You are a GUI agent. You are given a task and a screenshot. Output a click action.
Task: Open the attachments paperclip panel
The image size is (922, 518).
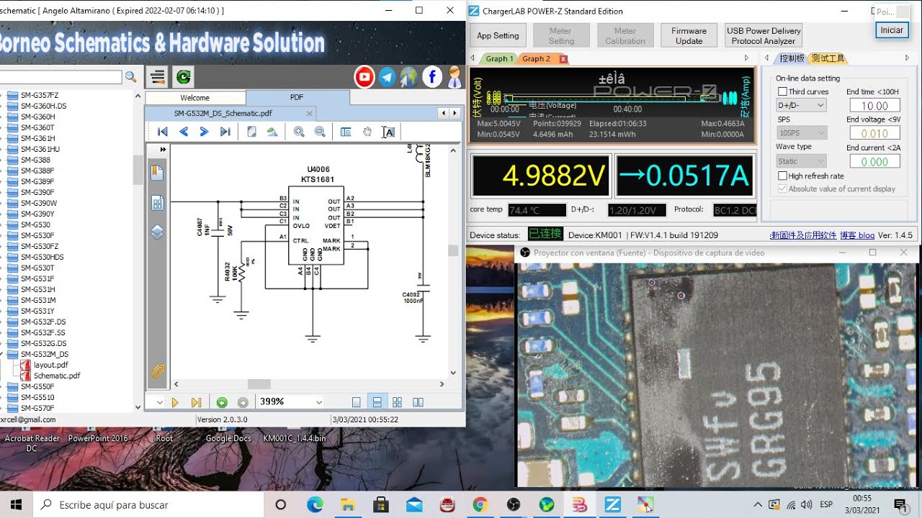(157, 371)
